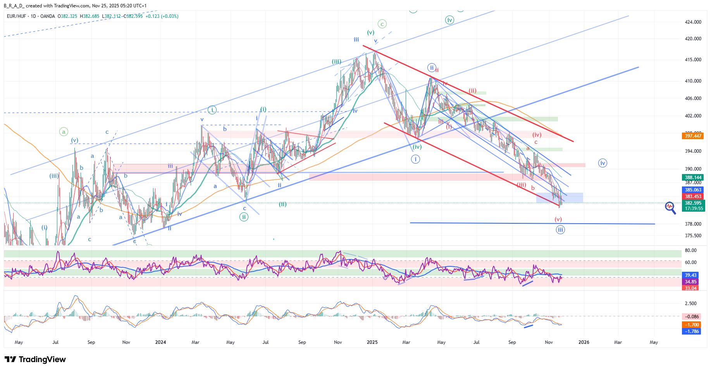Select the blue circled iv wave label
The width and height of the screenshot is (711, 371).
point(602,163)
